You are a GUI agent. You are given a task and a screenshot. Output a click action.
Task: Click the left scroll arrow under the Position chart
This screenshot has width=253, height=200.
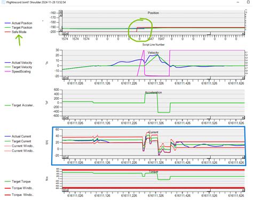67,33
